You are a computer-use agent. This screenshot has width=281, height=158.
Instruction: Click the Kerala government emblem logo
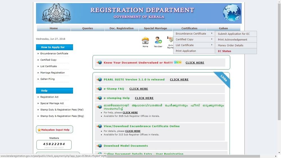pos(56,13)
